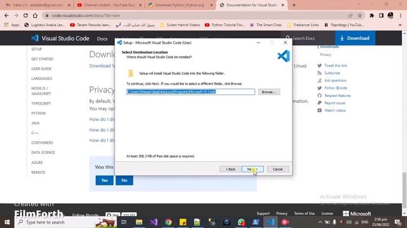Open the DATA SCIENCE sidebar section
The width and height of the screenshot is (407, 228).
(43, 153)
